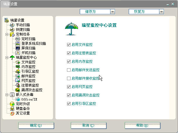The image size is (178, 133).
Task: Click the large umbrella header image
Action: point(71,29)
